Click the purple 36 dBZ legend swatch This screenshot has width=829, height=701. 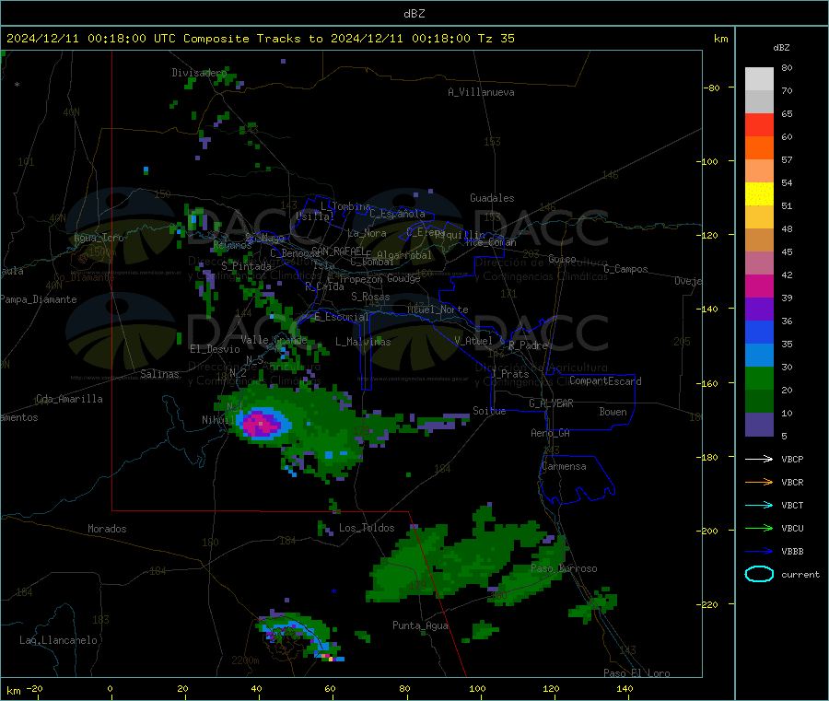[759, 310]
